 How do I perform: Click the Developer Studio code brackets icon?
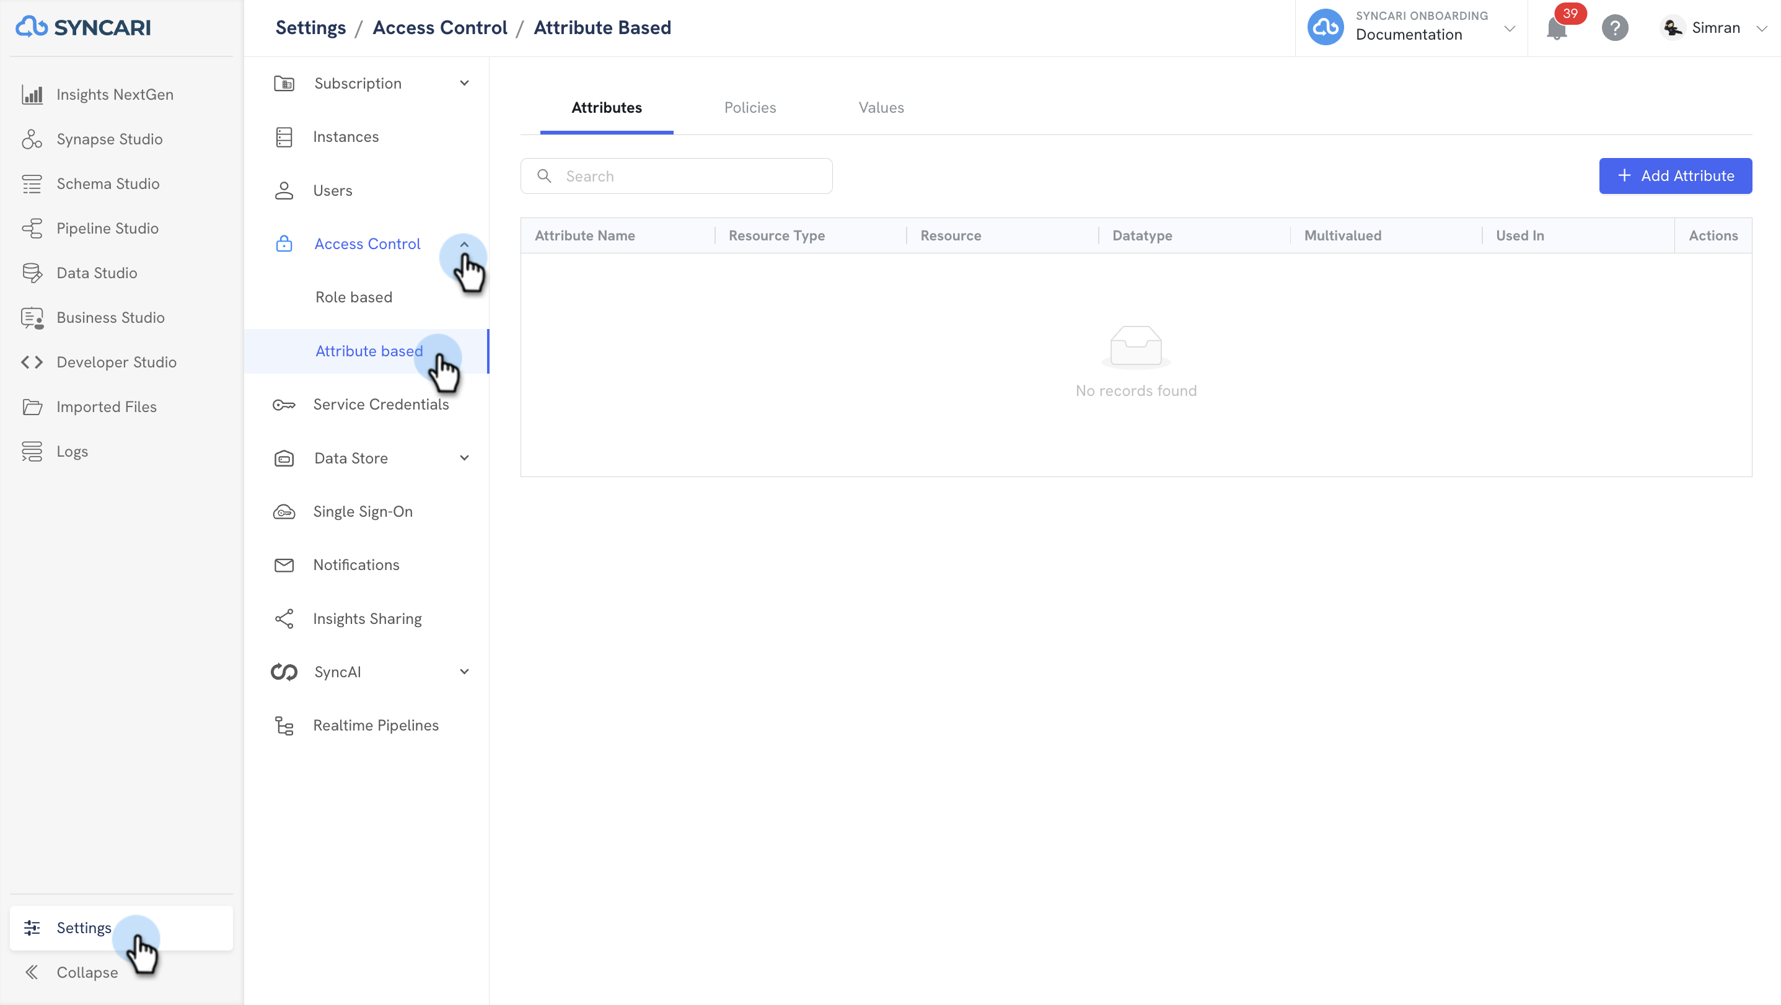coord(32,362)
